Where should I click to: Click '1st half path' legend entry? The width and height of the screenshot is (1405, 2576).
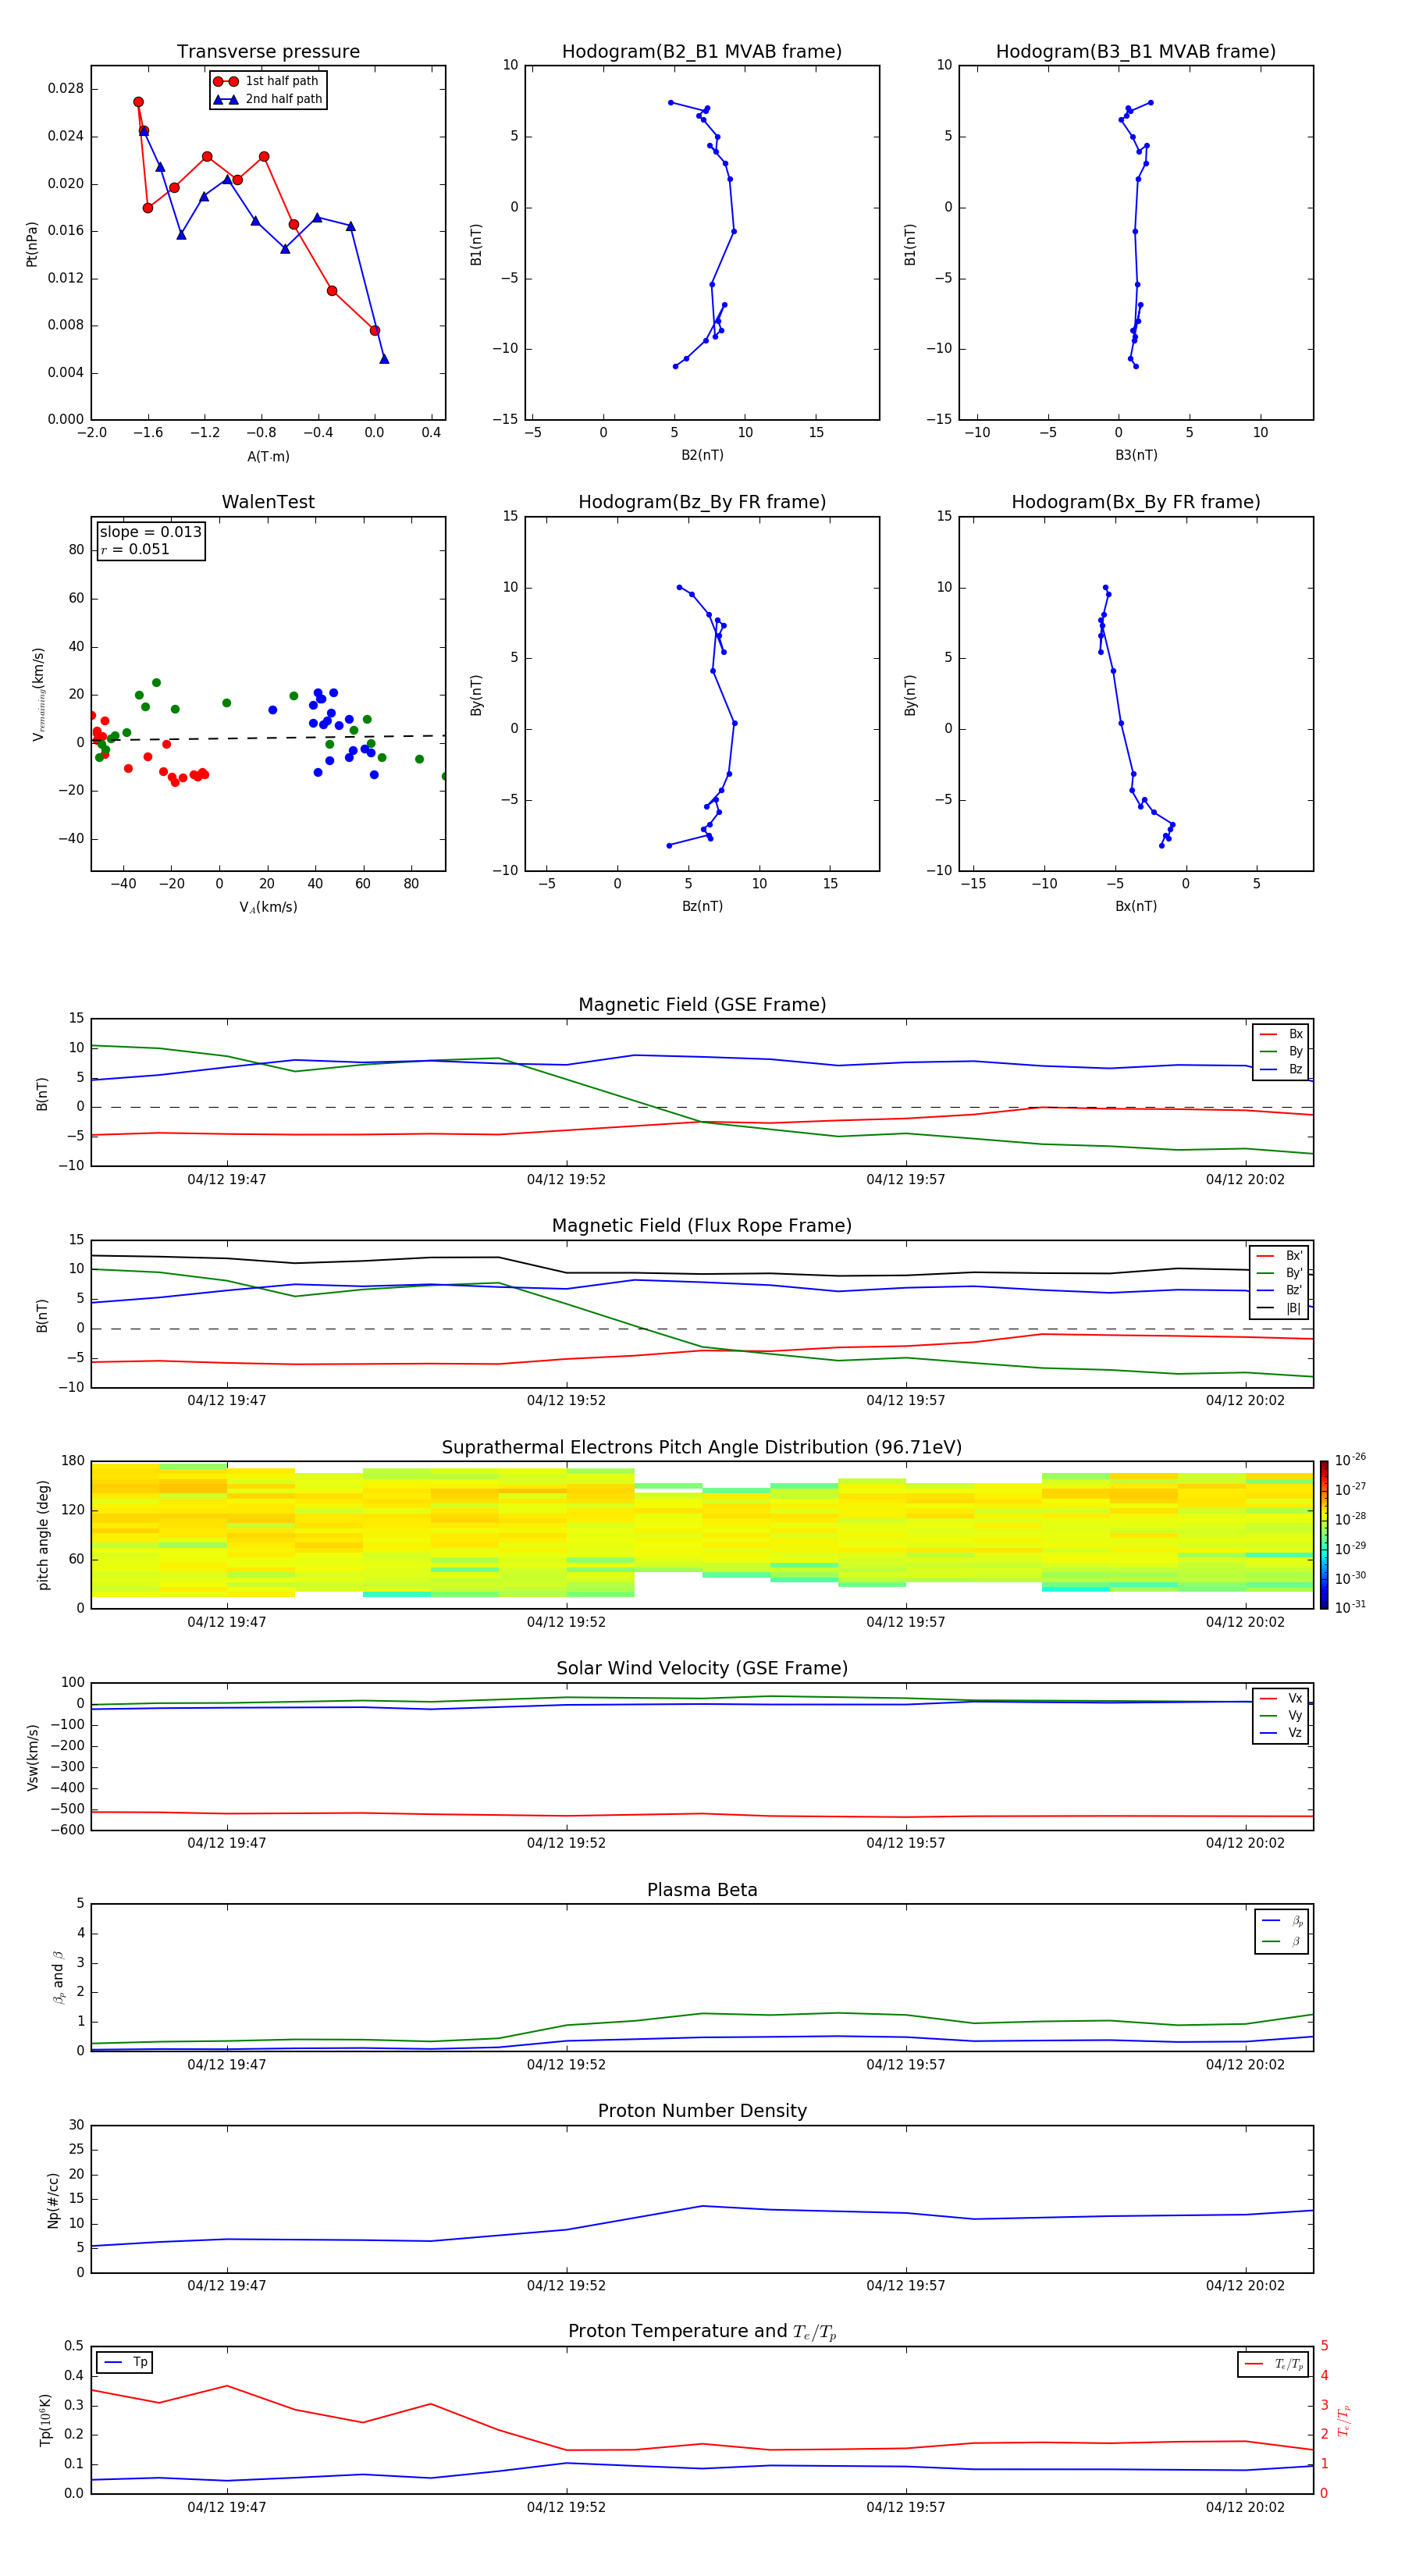tap(267, 81)
